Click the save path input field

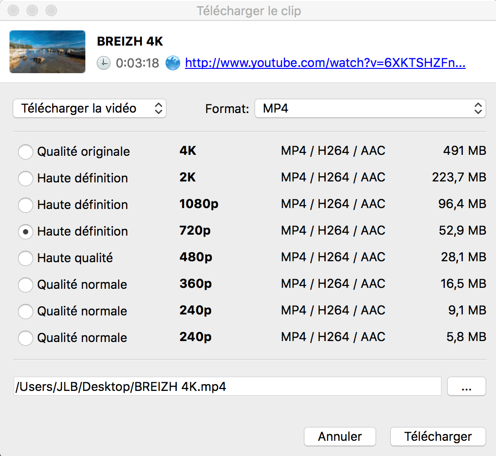[x=228, y=386]
